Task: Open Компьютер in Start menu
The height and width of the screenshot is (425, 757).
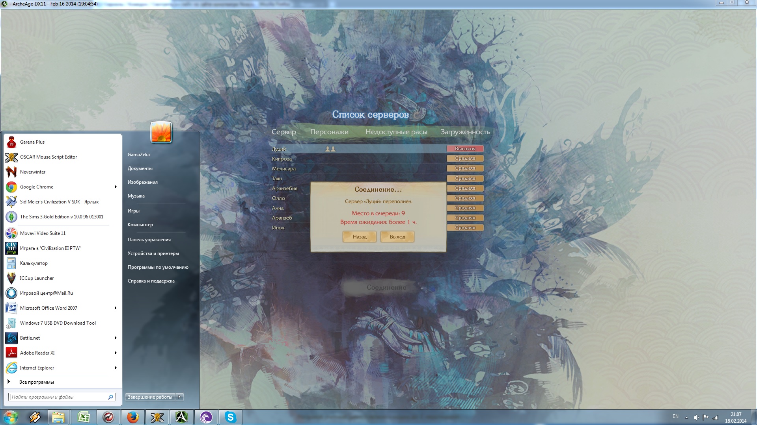Action: pos(140,225)
